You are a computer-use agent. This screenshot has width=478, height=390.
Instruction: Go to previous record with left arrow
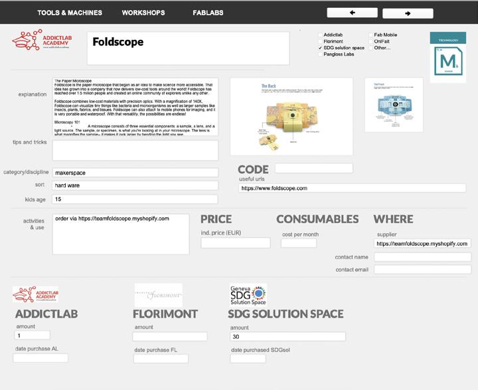352,13
